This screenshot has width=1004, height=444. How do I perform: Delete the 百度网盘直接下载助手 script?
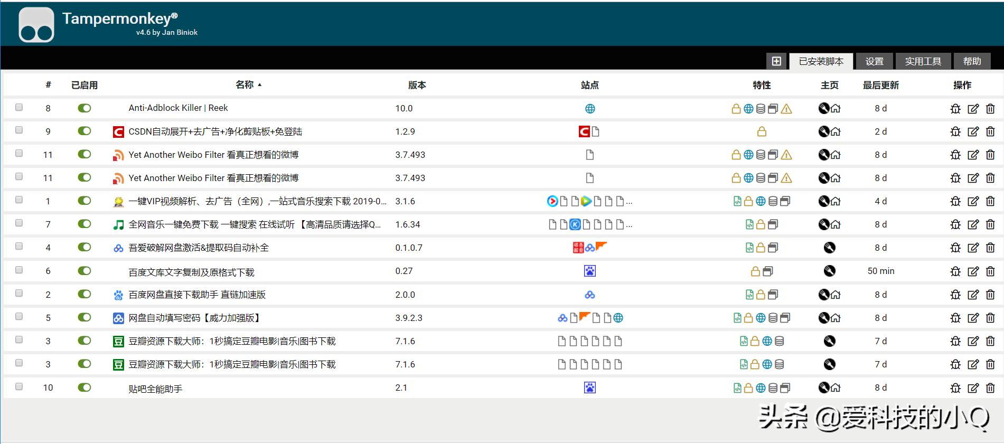[990, 295]
